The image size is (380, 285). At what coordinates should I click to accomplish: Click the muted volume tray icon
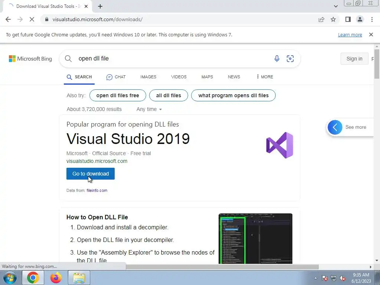[x=343, y=278]
